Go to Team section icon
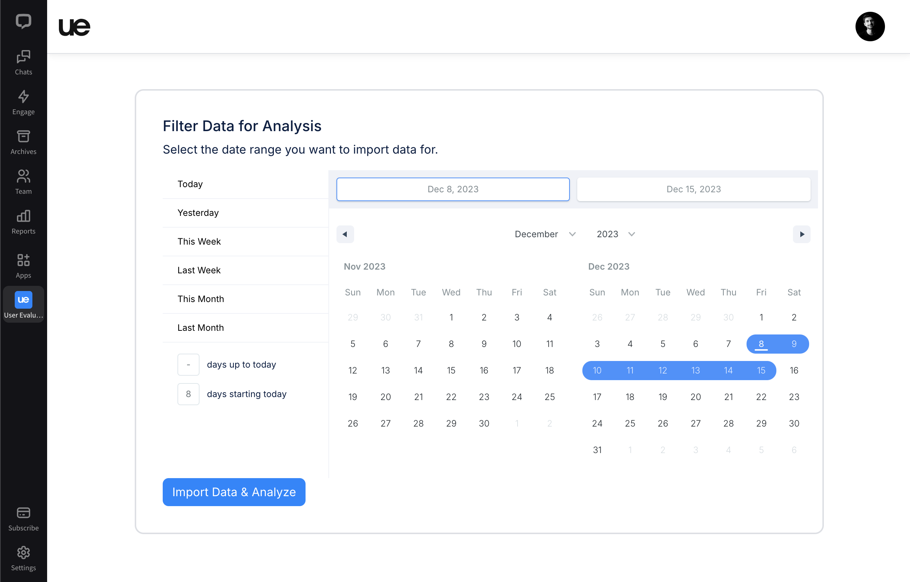This screenshot has height=582, width=910. tap(24, 176)
